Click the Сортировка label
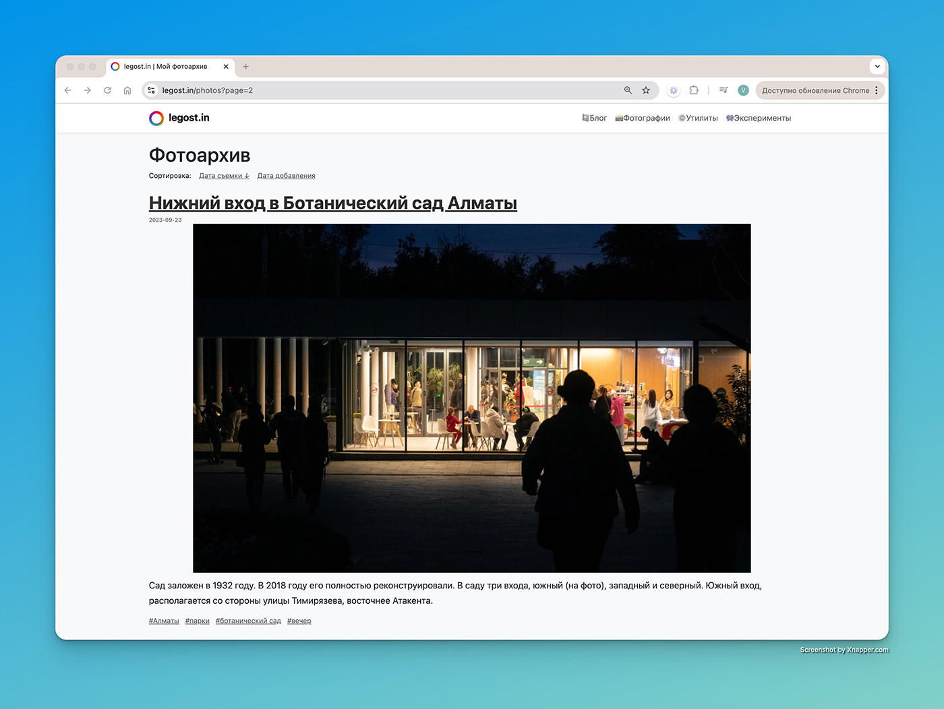The height and width of the screenshot is (709, 944). (x=170, y=176)
